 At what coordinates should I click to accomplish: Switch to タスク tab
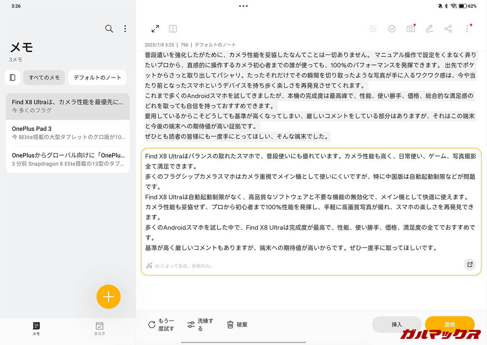pos(99,329)
